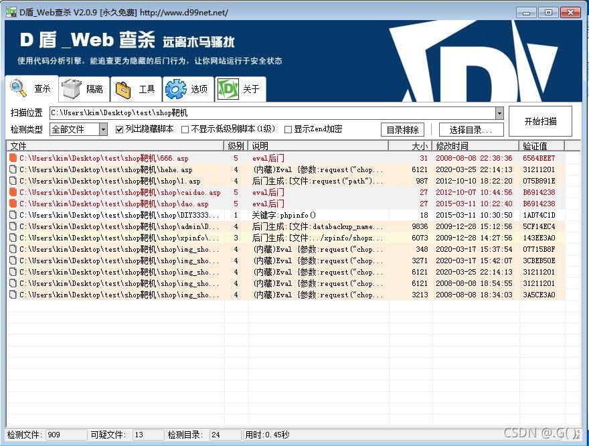
Task: Click file icon of hehe.asp row
Action: pyautogui.click(x=13, y=169)
